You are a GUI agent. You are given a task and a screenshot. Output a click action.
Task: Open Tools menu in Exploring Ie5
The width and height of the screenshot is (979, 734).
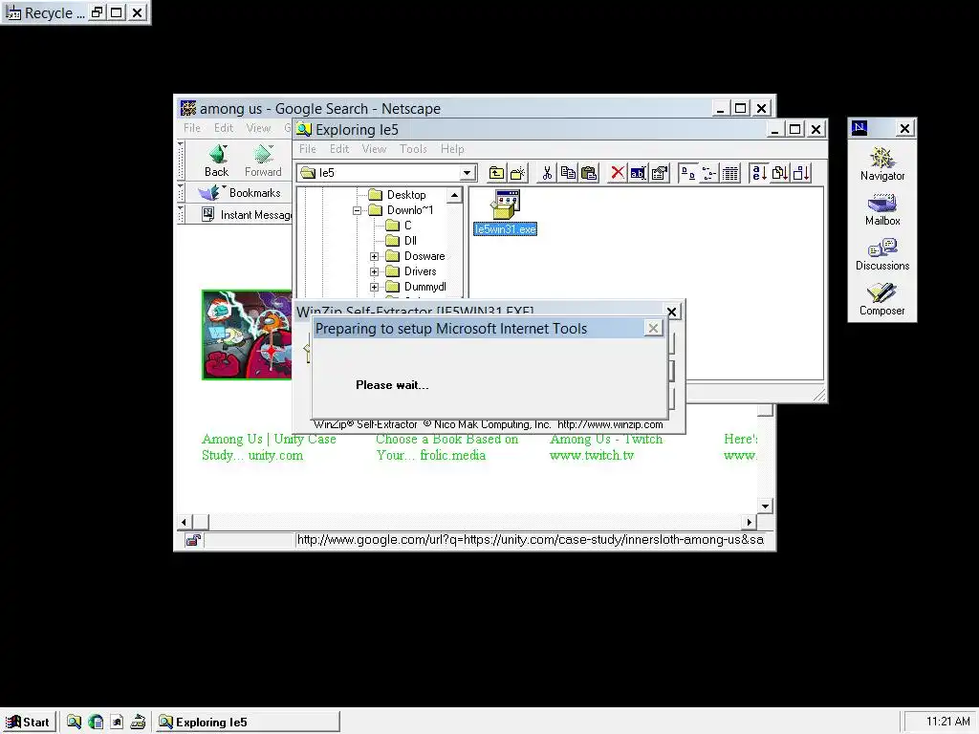pyautogui.click(x=413, y=149)
